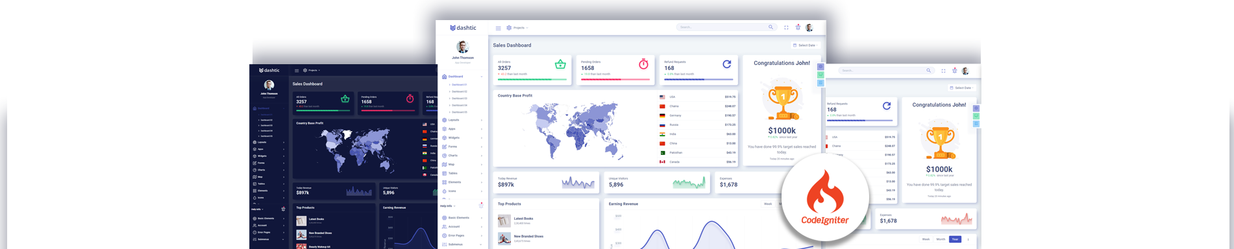Select the Year tab in the revenue chart

(955, 239)
